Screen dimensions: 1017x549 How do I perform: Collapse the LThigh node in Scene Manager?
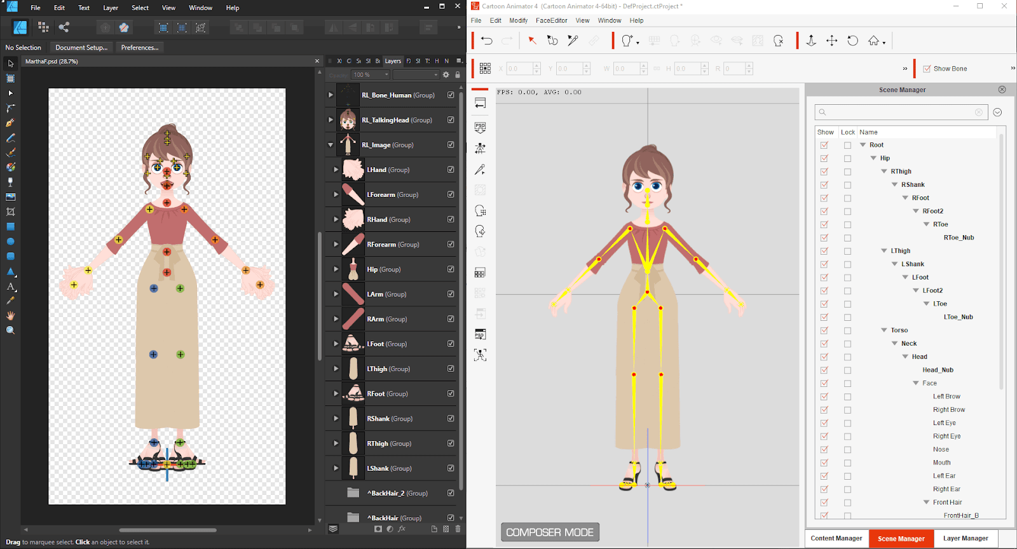[884, 251]
